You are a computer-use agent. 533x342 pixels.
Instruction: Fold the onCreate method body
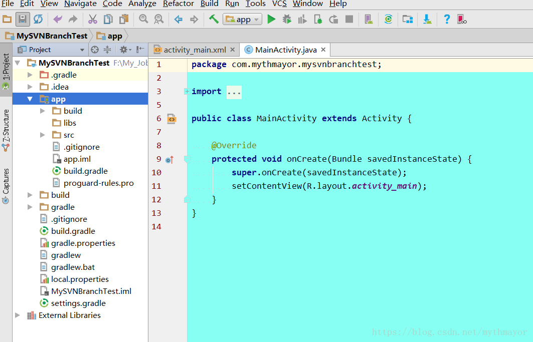pyautogui.click(x=187, y=159)
